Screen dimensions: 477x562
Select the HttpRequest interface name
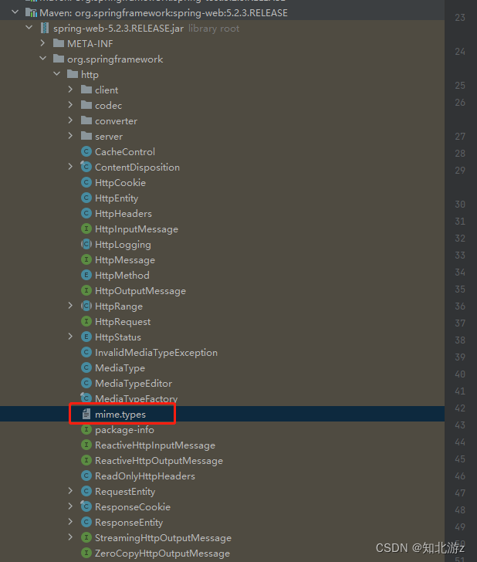[123, 321]
